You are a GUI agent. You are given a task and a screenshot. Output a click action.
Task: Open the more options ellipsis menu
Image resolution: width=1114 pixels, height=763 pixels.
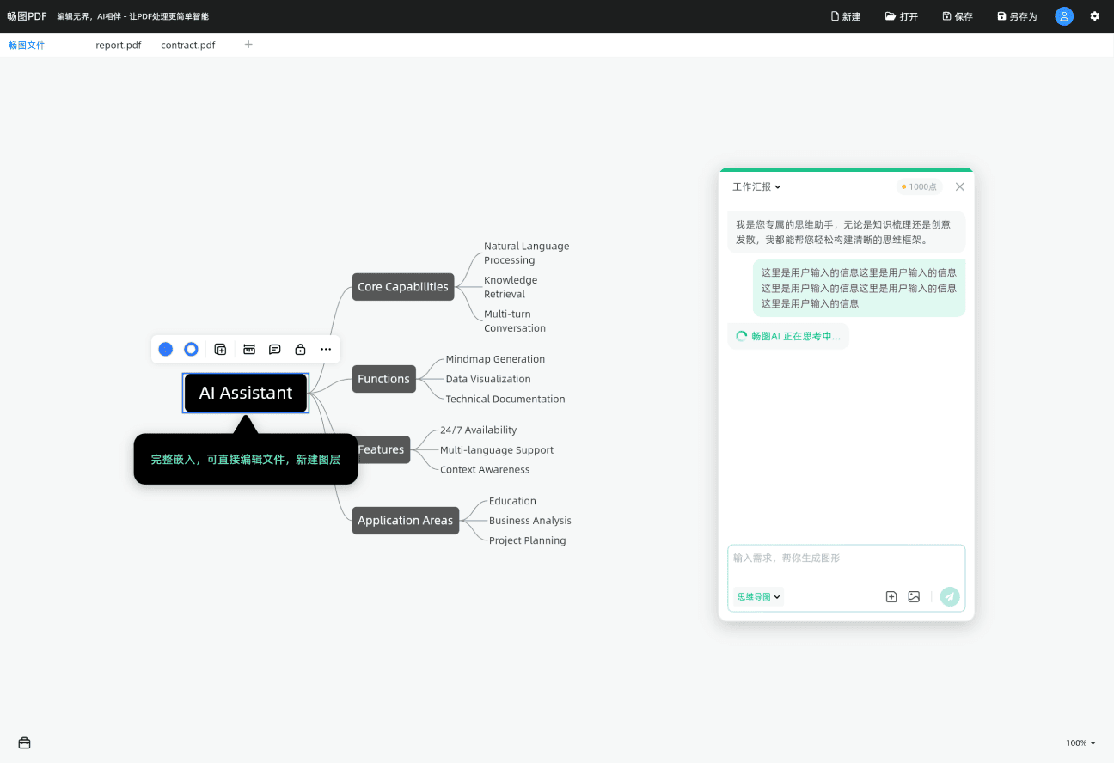[326, 349]
